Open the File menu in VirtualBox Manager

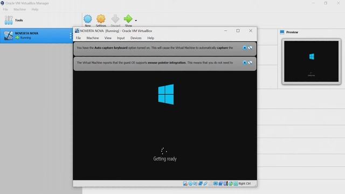5,9
